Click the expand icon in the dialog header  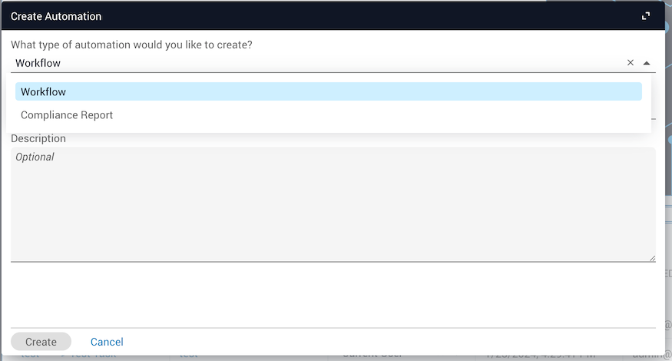(646, 16)
